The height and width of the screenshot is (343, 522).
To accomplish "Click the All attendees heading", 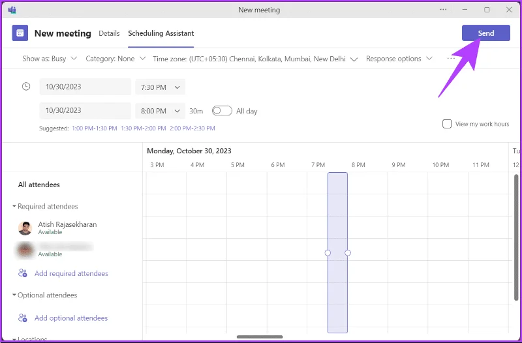I will pyautogui.click(x=39, y=185).
